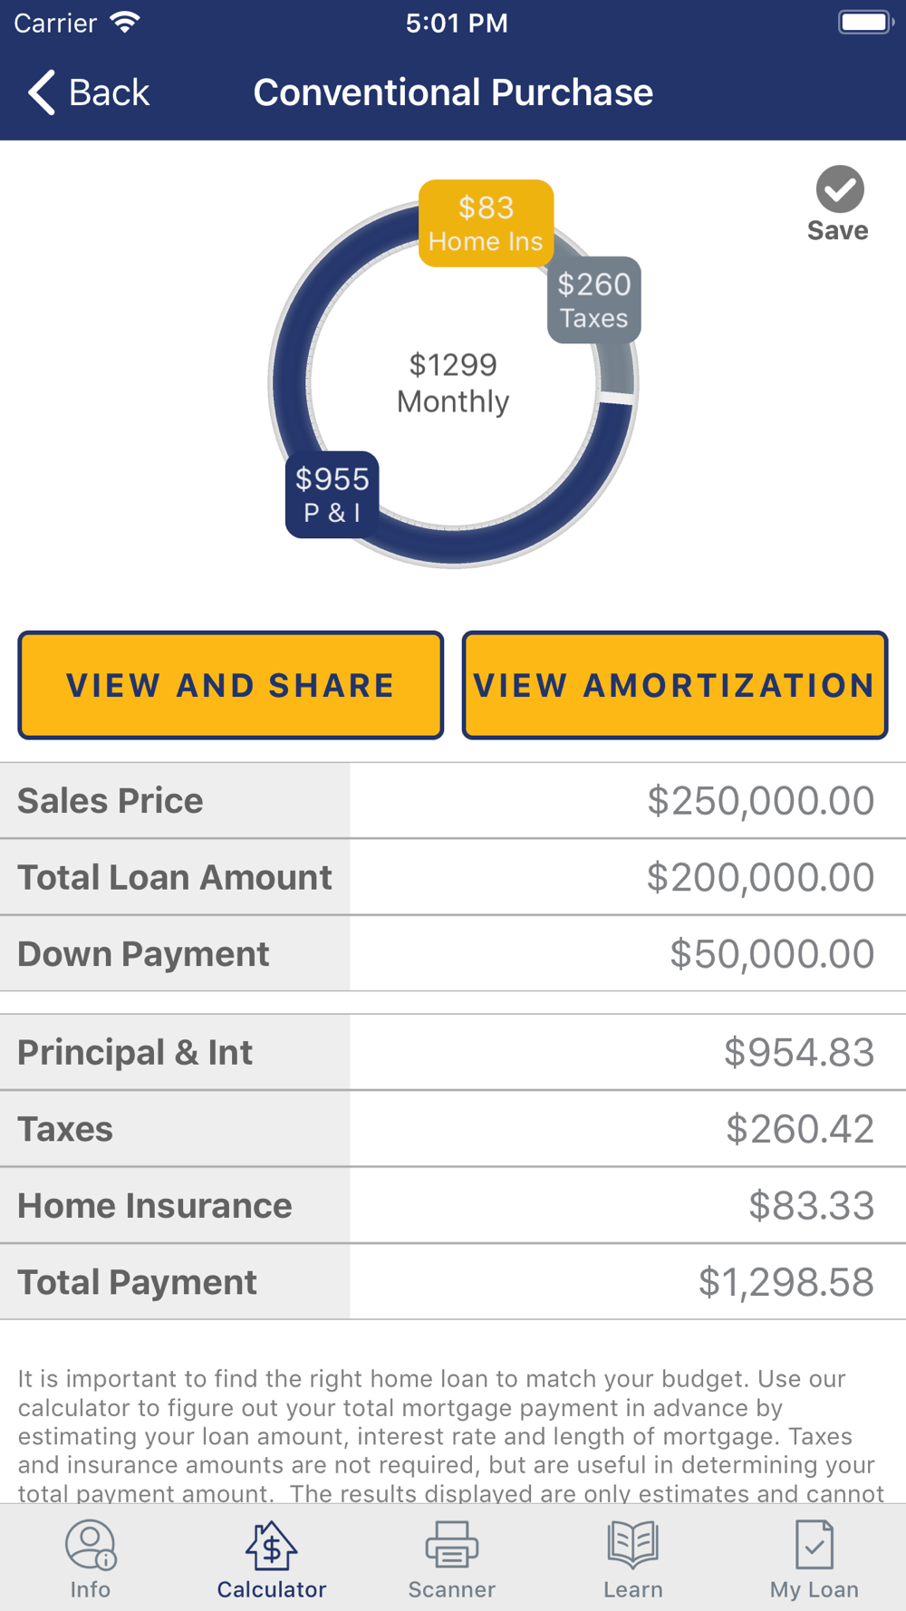The image size is (906, 1611).
Task: Tap the My Loan document icon
Action: (814, 1545)
